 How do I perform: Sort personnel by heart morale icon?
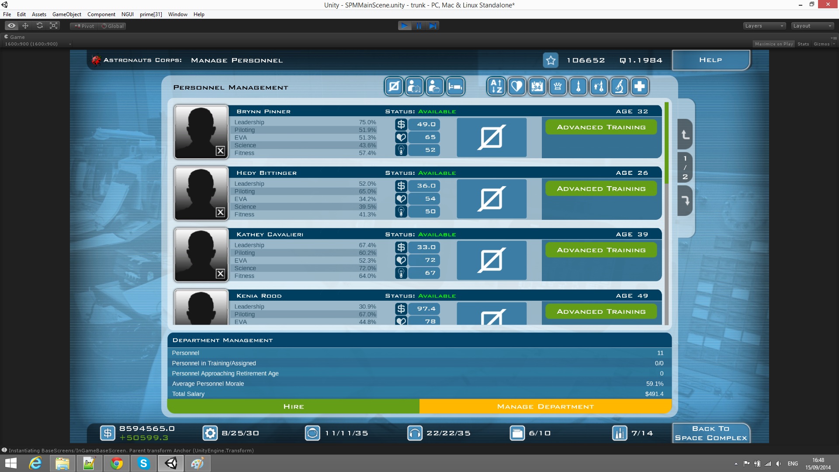[517, 87]
